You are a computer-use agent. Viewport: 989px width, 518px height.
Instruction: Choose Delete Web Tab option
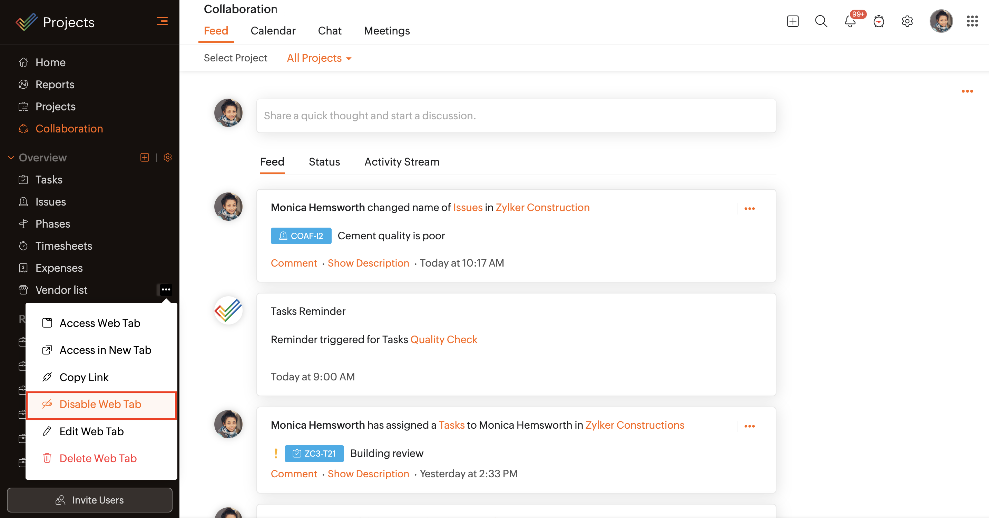(x=98, y=459)
